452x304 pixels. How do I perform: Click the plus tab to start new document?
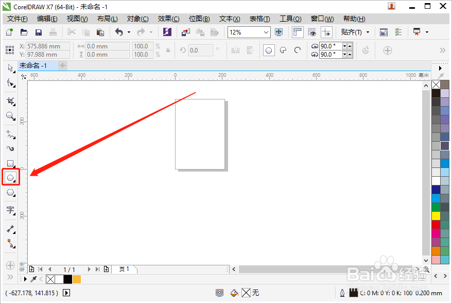(x=63, y=66)
